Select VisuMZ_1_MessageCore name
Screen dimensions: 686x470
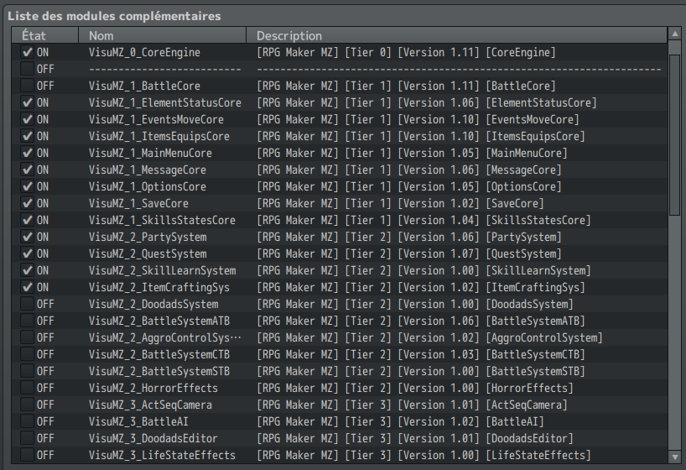click(x=148, y=170)
